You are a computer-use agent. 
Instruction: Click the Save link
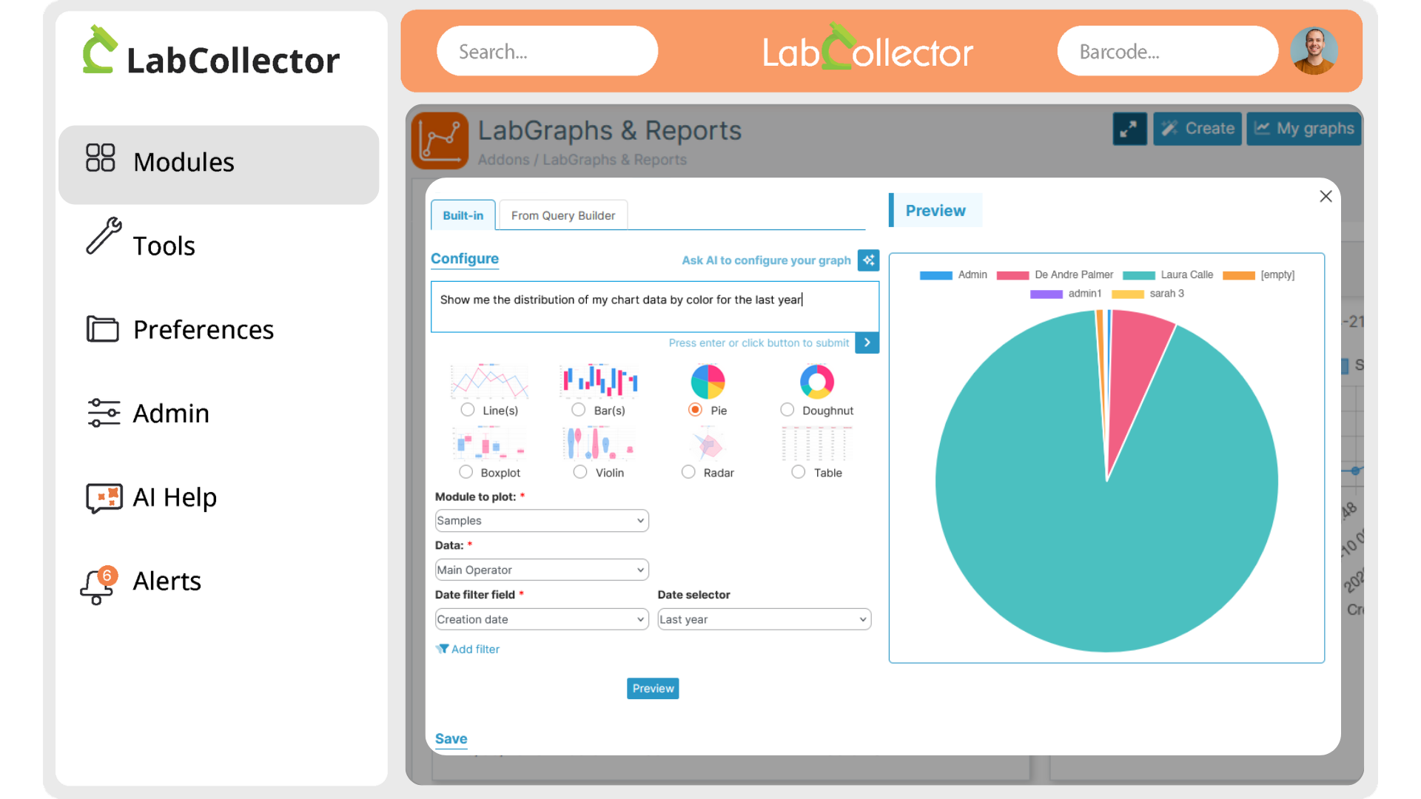pyautogui.click(x=451, y=738)
